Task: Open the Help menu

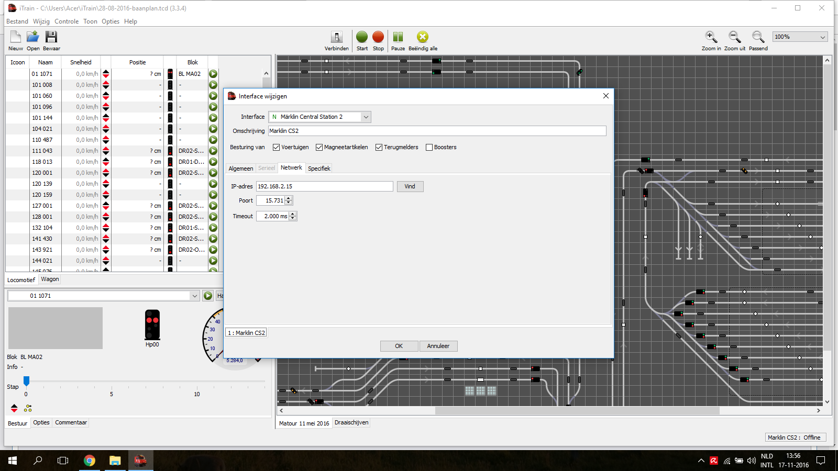Action: [130, 21]
